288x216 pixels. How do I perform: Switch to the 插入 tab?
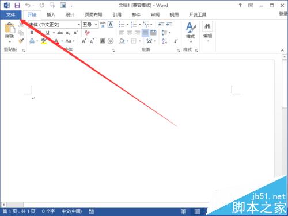click(x=51, y=14)
